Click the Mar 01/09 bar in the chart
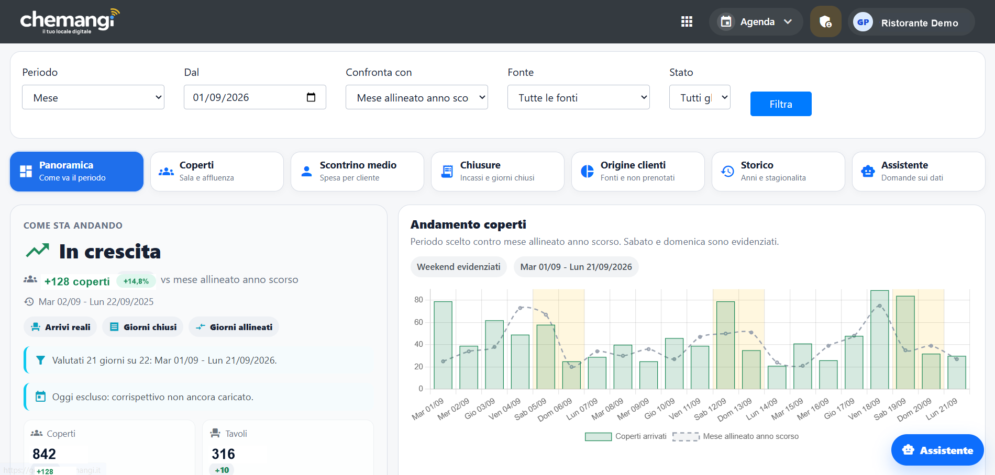Screen dimensions: 995x475 click(443, 345)
